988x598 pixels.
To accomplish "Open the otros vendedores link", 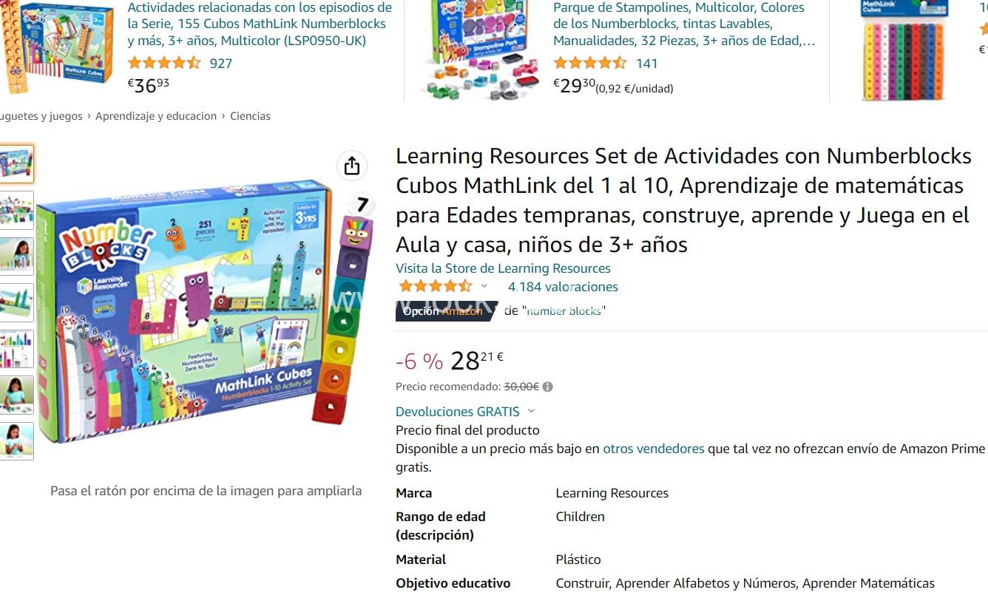I will pyautogui.click(x=654, y=449).
